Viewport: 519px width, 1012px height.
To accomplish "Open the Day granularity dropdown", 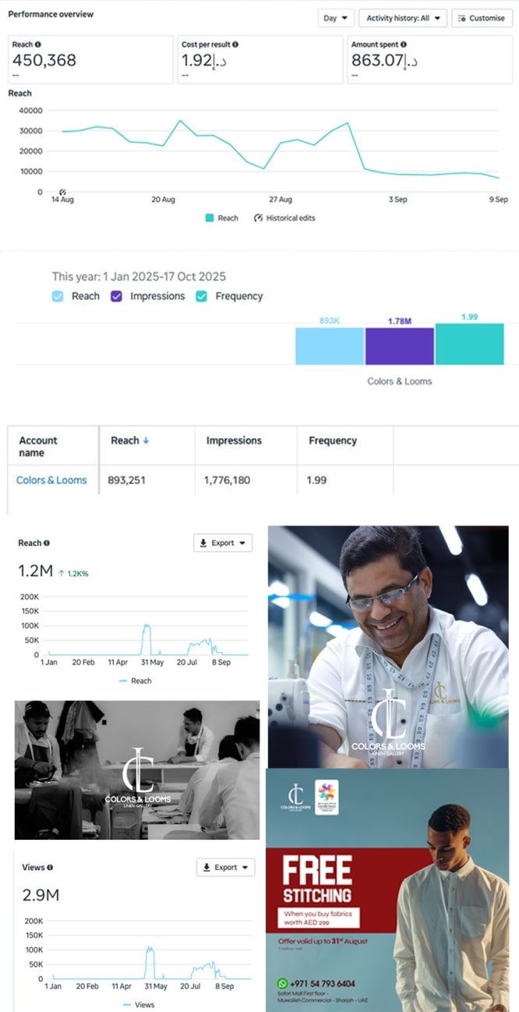I will (x=336, y=18).
